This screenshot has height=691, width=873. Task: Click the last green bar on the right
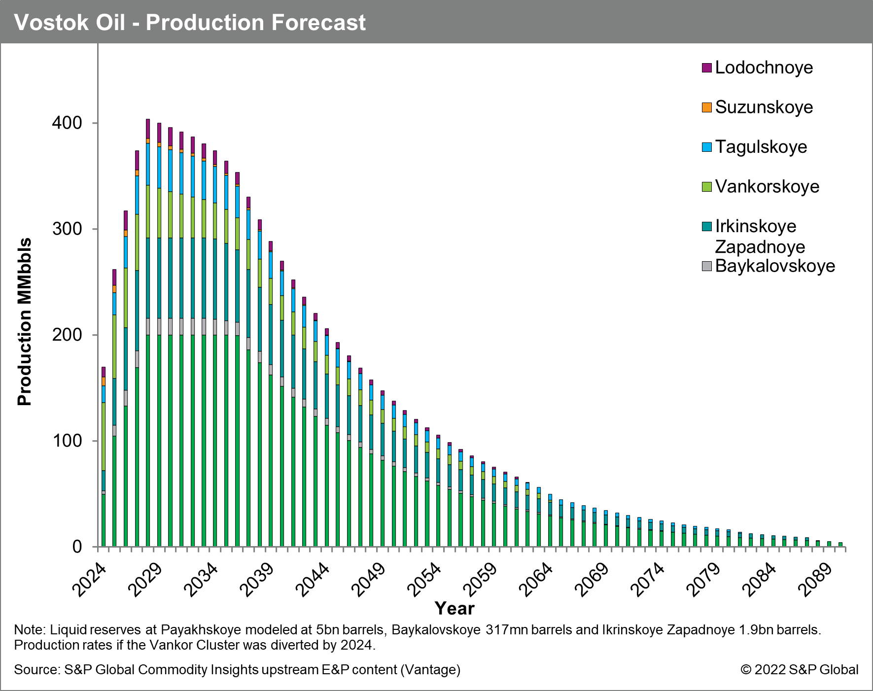tap(840, 545)
